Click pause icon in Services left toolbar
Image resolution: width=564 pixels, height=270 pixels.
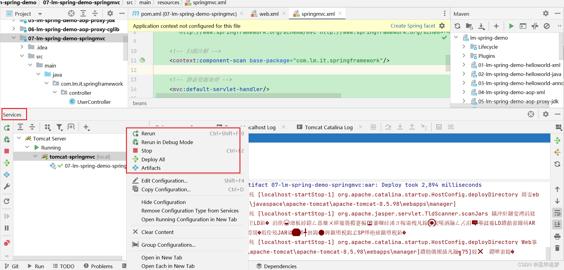click(7, 228)
